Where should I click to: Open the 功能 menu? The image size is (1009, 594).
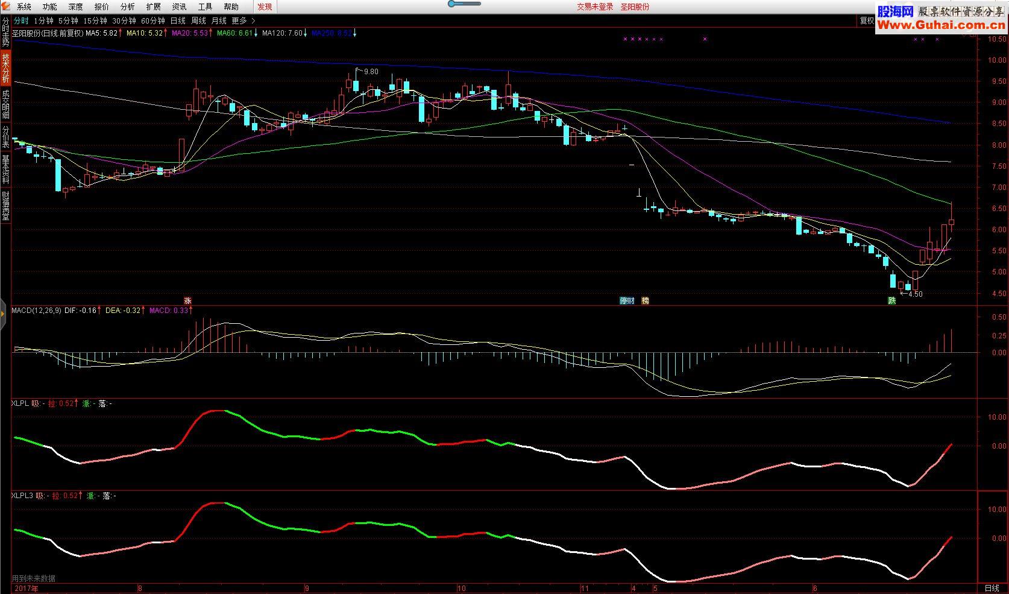pos(50,7)
